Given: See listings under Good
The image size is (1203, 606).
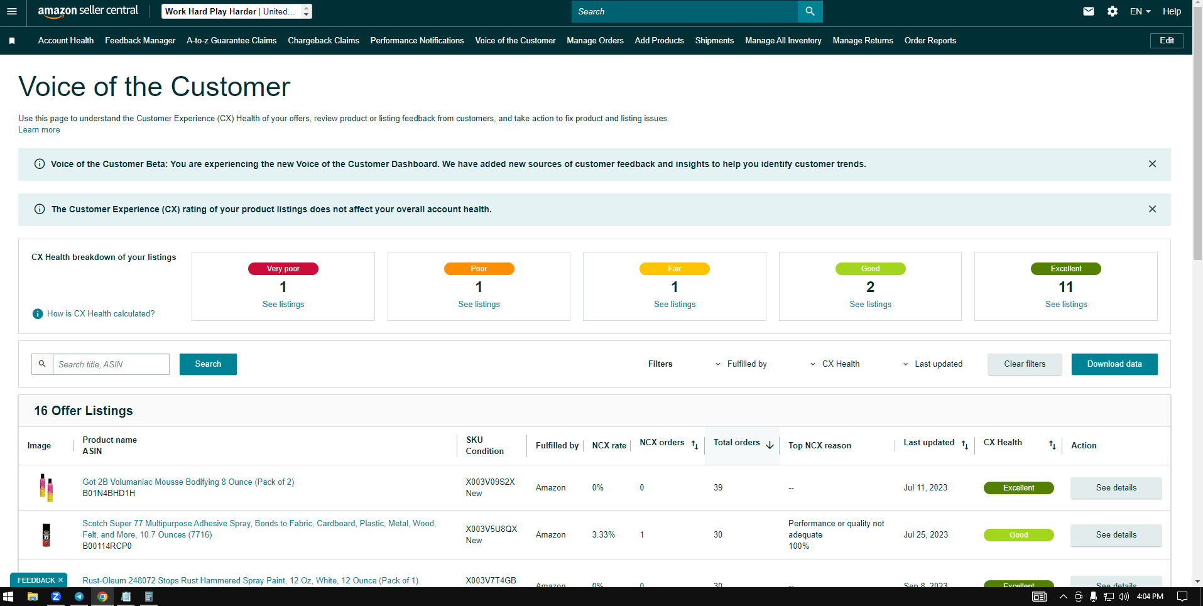Looking at the screenshot, I should click(x=870, y=305).
